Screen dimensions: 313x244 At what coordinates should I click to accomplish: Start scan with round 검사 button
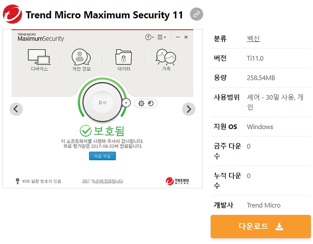pyautogui.click(x=102, y=102)
